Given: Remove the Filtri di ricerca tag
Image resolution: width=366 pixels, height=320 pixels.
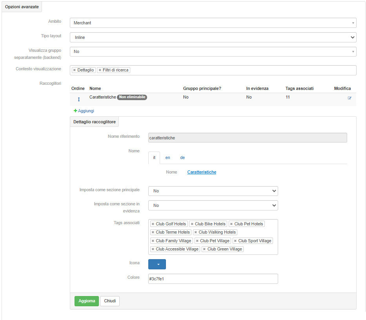Looking at the screenshot, I should click(100, 70).
